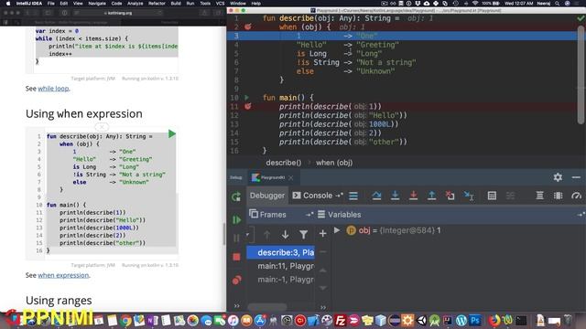Filter frames with the funnel icon

(303, 234)
